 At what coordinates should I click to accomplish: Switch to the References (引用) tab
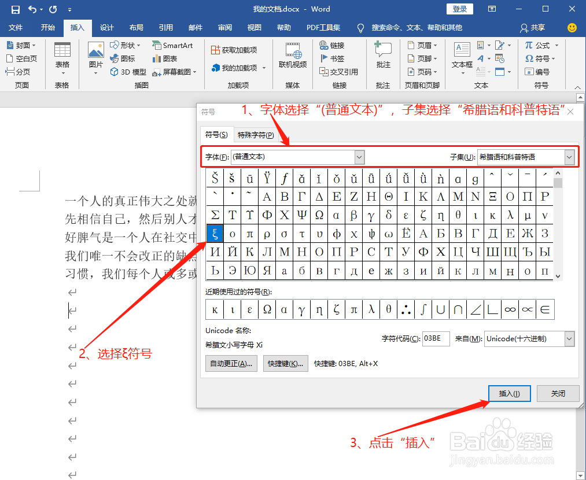point(166,28)
